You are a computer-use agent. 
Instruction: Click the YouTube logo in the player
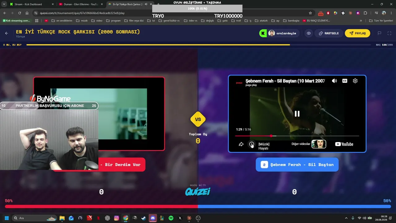point(344,144)
